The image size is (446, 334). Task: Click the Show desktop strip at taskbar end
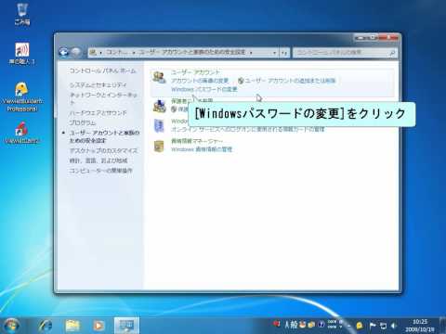(442, 326)
